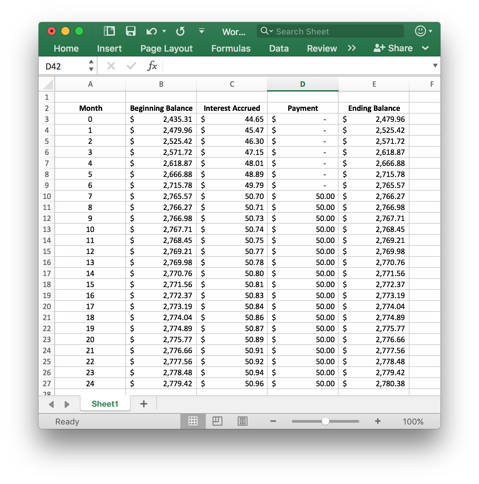Select the Sheet1 tab
The image size is (479, 484).
click(x=105, y=403)
